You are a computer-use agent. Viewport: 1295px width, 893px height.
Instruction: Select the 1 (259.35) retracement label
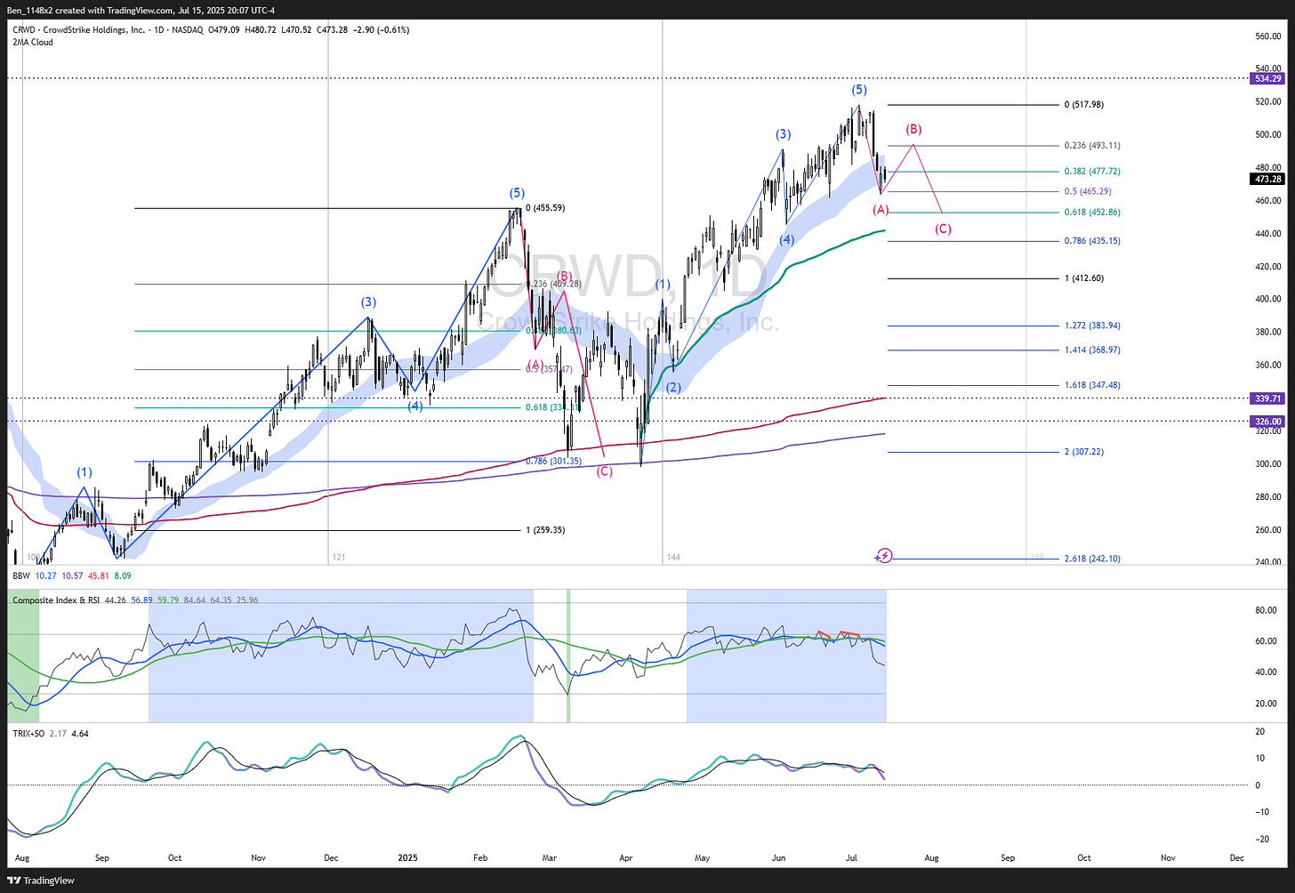(x=545, y=530)
